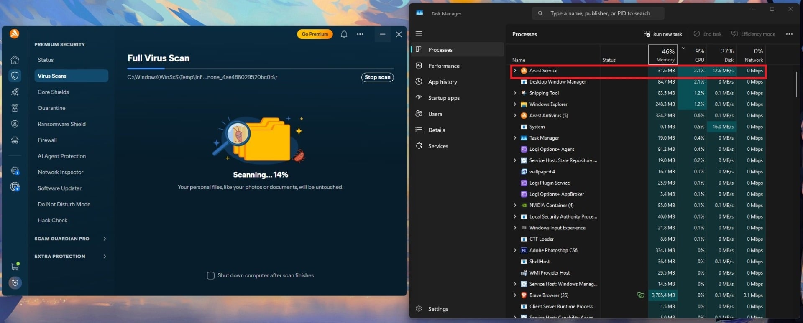Click efficiency mode leaf icon on Brave row
This screenshot has height=323, width=803.
click(640, 295)
